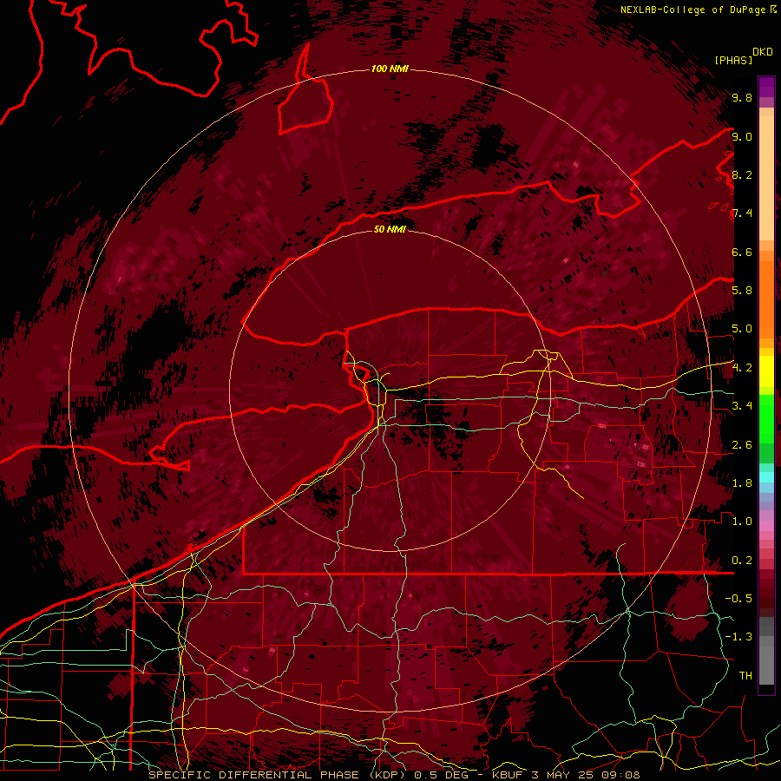Image resolution: width=781 pixels, height=781 pixels.
Task: Click the -1.3 value on the color scale
Action: (x=738, y=637)
